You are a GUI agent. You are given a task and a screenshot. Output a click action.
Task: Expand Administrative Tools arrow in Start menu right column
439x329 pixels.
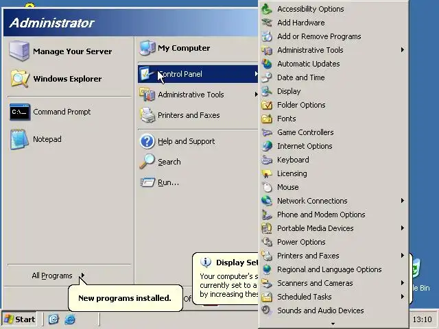(256, 95)
